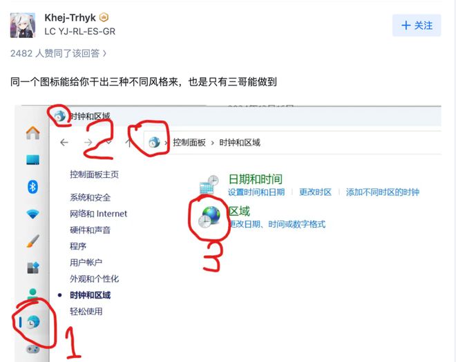456x362 pixels.
Task: Click 更改时区 link
Action: tap(316, 192)
